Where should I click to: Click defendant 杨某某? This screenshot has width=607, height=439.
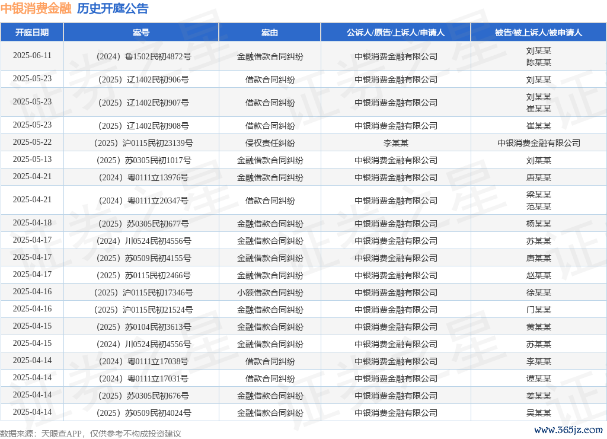(x=538, y=224)
